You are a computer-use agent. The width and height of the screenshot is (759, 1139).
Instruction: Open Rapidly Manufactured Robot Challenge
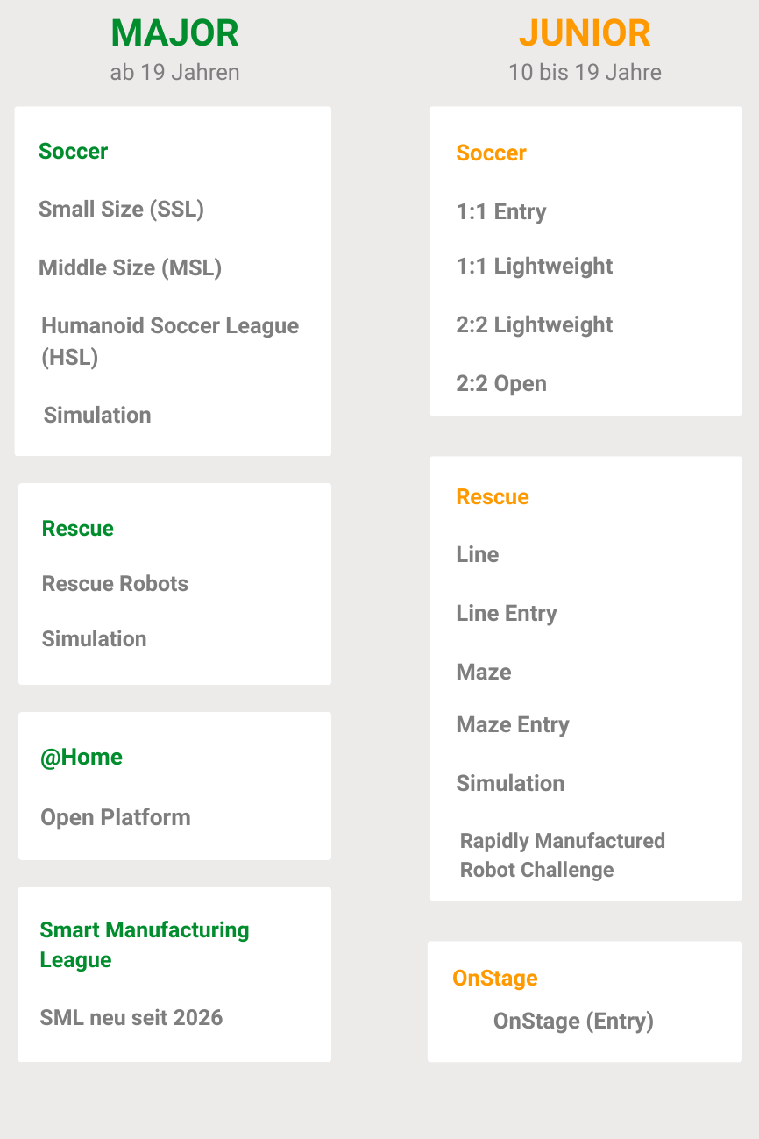pos(562,855)
